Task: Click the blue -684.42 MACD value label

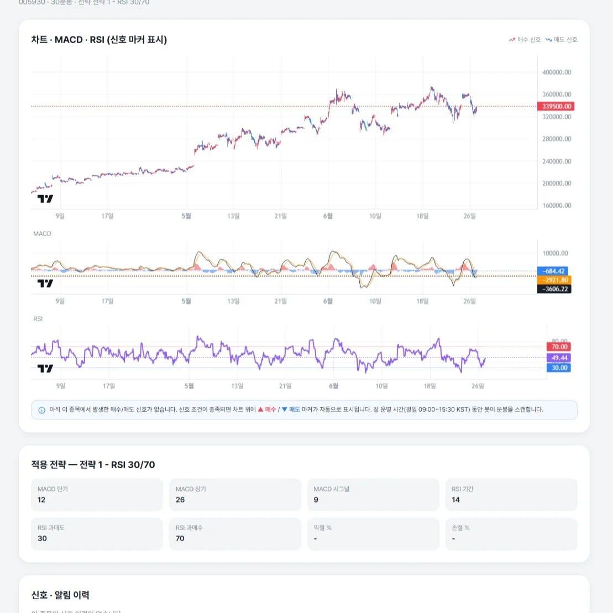Action: (553, 271)
